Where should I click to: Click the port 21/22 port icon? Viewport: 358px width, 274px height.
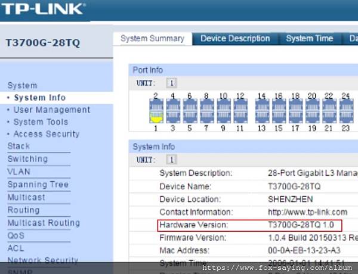pyautogui.click(x=329, y=111)
